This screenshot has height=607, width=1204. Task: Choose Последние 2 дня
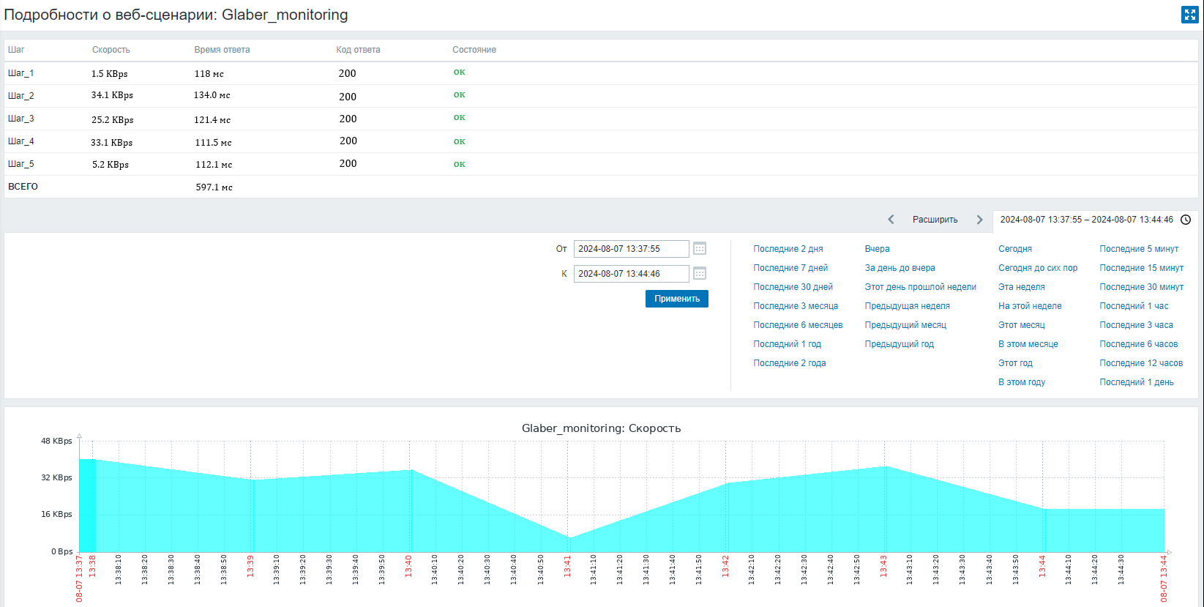(788, 249)
